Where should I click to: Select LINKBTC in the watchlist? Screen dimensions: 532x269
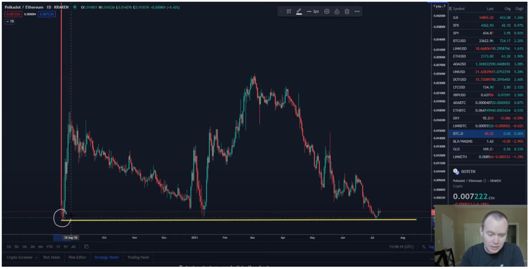(x=487, y=126)
